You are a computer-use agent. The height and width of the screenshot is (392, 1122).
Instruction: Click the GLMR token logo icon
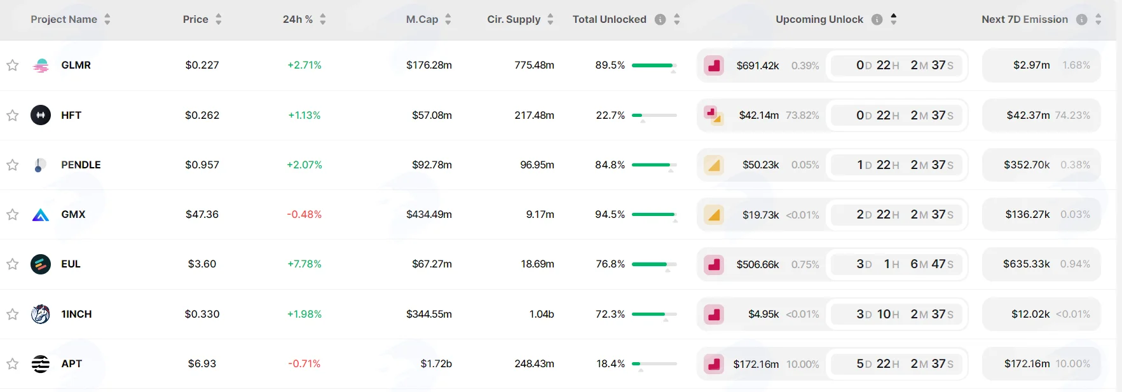point(41,65)
